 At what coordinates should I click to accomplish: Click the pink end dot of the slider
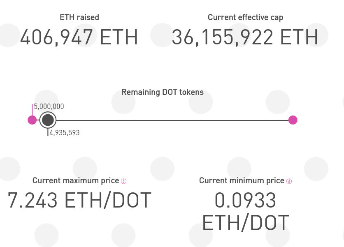(x=293, y=120)
